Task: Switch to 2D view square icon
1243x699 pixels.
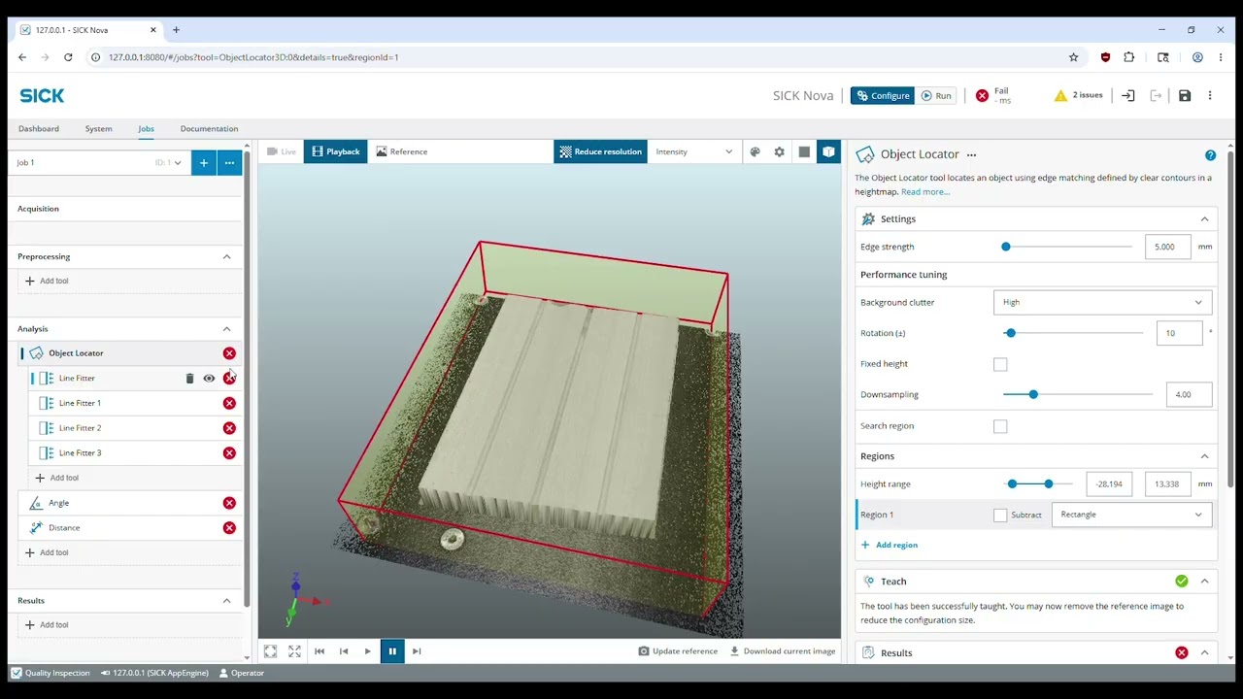Action: point(804,151)
